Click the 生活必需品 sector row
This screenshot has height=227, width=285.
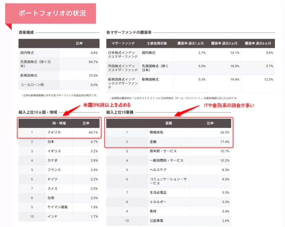(169, 193)
